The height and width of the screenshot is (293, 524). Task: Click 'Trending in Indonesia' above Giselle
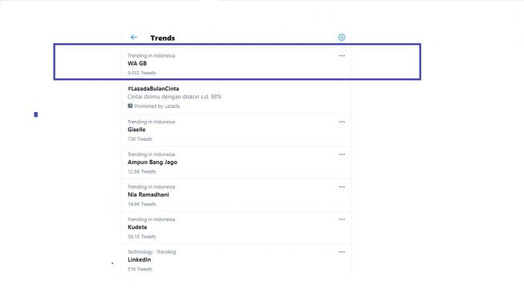point(151,122)
